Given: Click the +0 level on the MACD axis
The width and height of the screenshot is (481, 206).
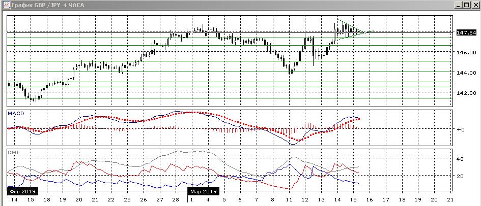Looking at the screenshot, I should (461, 129).
